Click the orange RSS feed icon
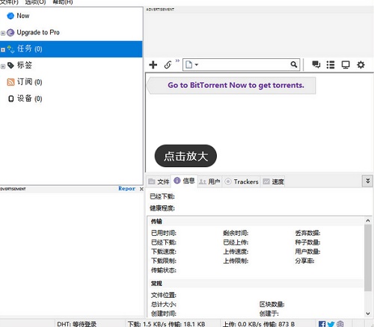This screenshot has height=327, width=374. [x=10, y=82]
